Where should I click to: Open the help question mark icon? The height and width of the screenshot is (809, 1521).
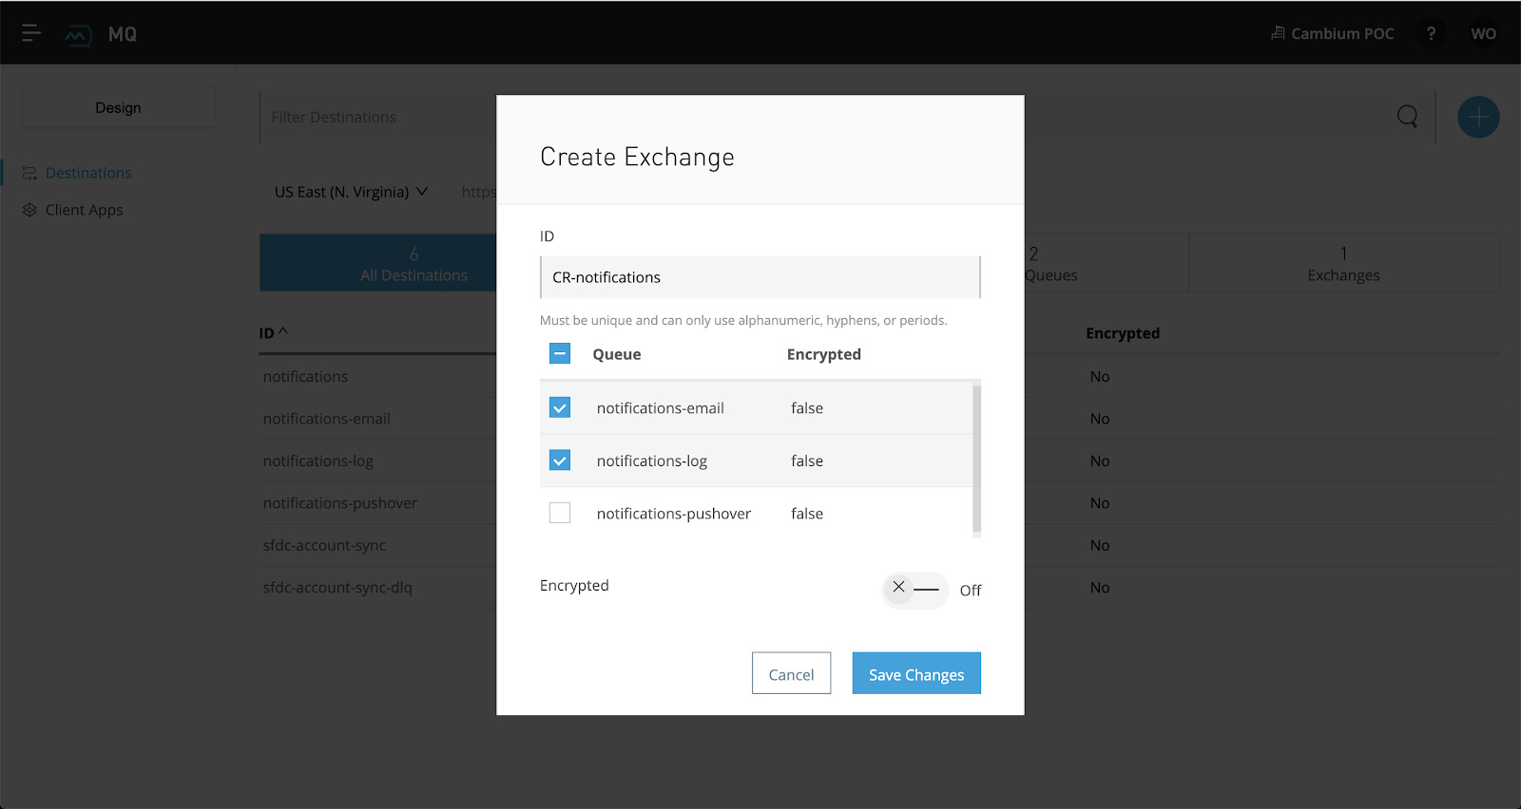click(1431, 34)
